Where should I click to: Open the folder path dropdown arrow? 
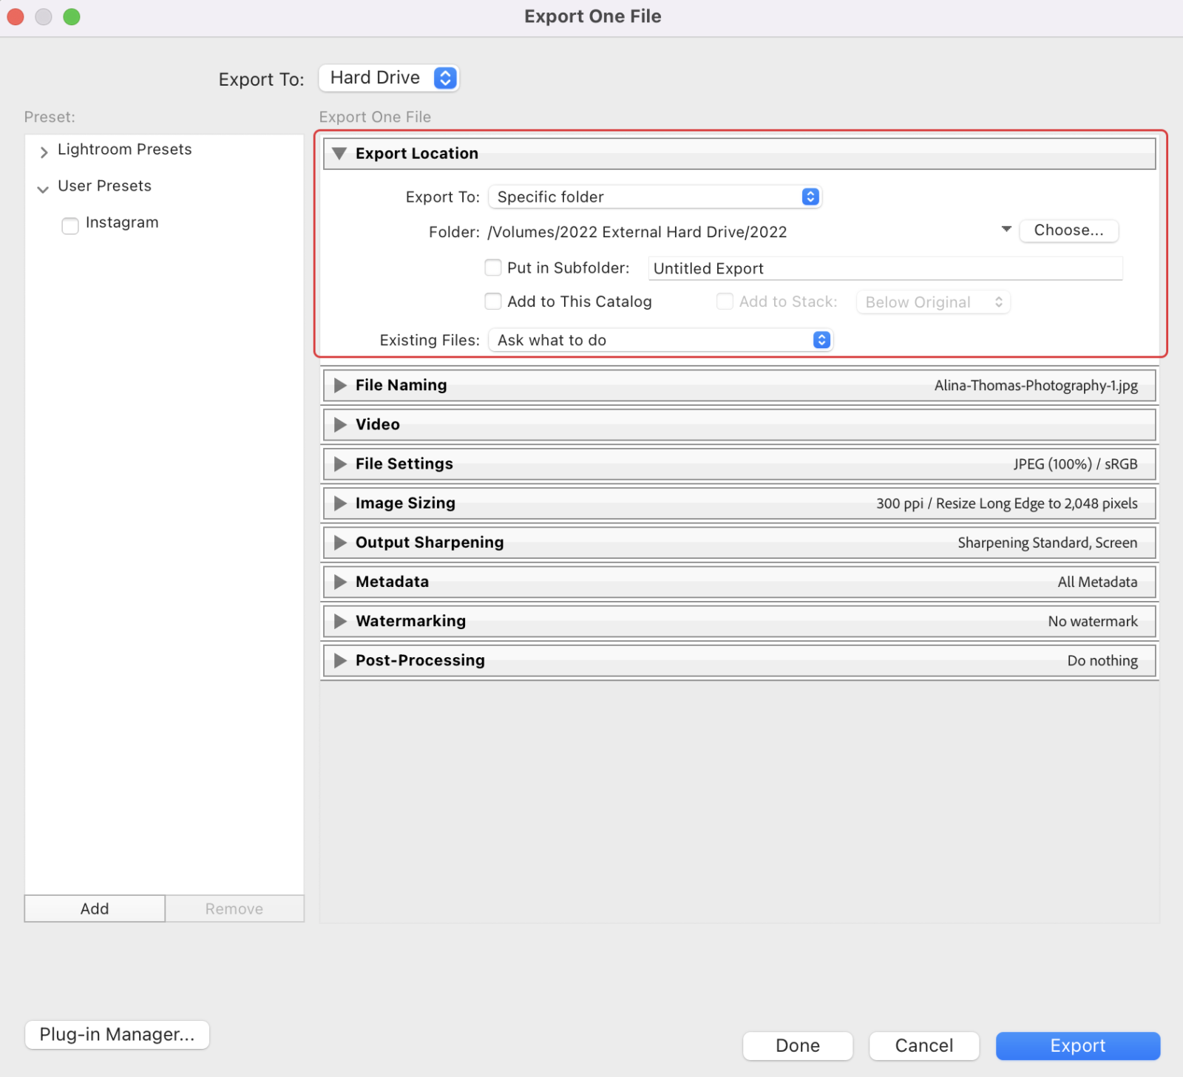tap(1006, 230)
